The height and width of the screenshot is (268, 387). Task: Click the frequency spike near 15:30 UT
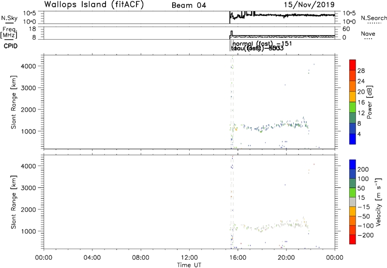pyautogui.click(x=232, y=33)
